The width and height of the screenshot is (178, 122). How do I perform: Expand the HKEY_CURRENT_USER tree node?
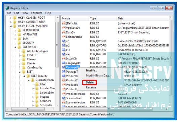coord(11,22)
